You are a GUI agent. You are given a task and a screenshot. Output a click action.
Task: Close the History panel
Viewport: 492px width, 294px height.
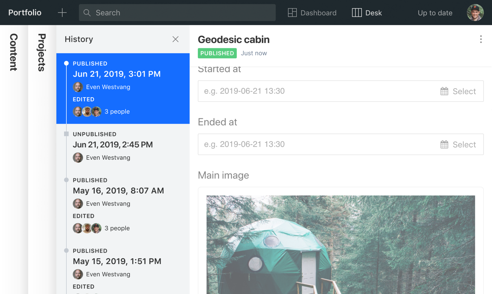pos(175,39)
